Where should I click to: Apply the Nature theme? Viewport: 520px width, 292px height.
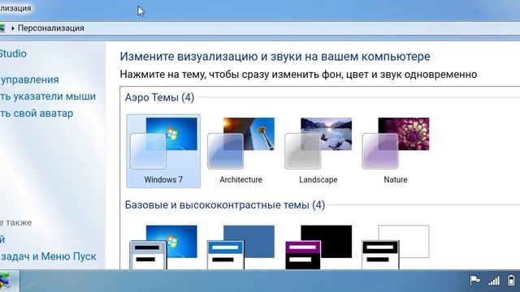(396, 152)
